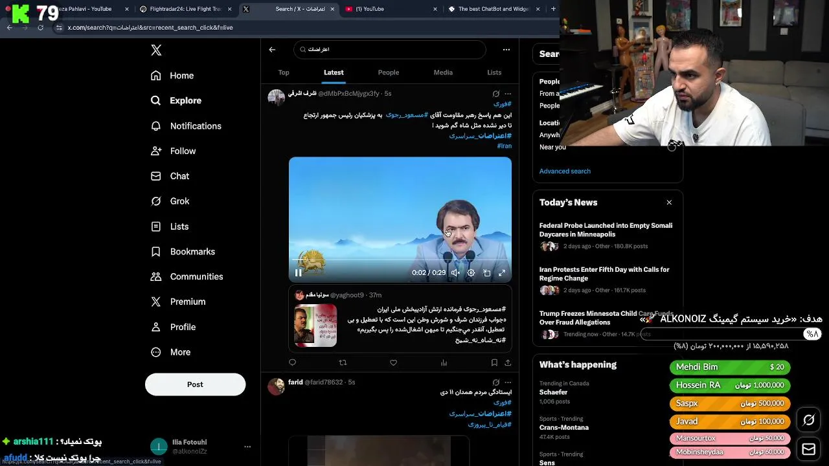Switch to the People tab

coord(389,72)
